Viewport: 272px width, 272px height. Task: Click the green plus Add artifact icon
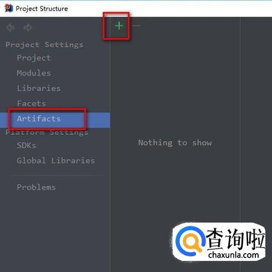pyautogui.click(x=119, y=26)
